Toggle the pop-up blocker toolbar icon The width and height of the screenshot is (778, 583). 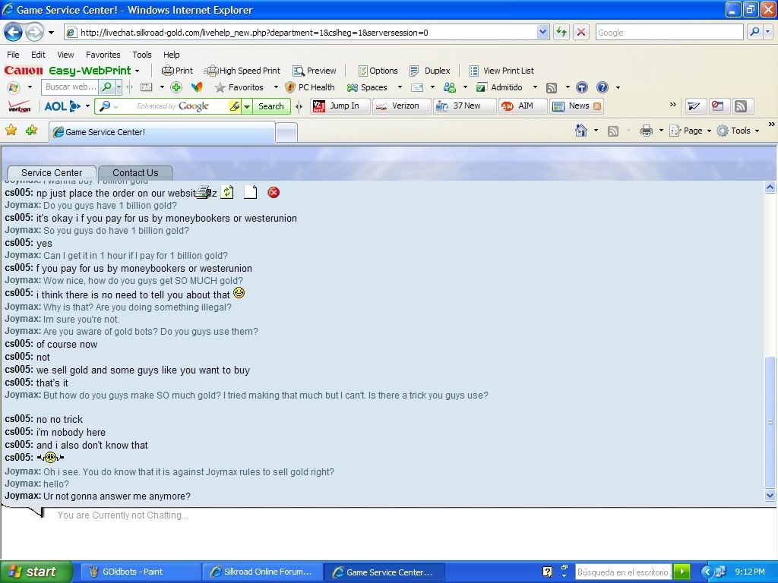pos(716,106)
